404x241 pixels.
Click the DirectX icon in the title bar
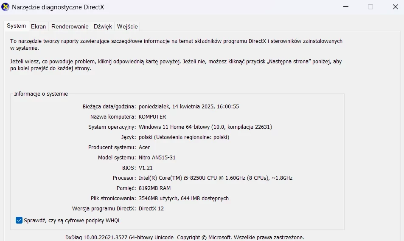coord(5,7)
